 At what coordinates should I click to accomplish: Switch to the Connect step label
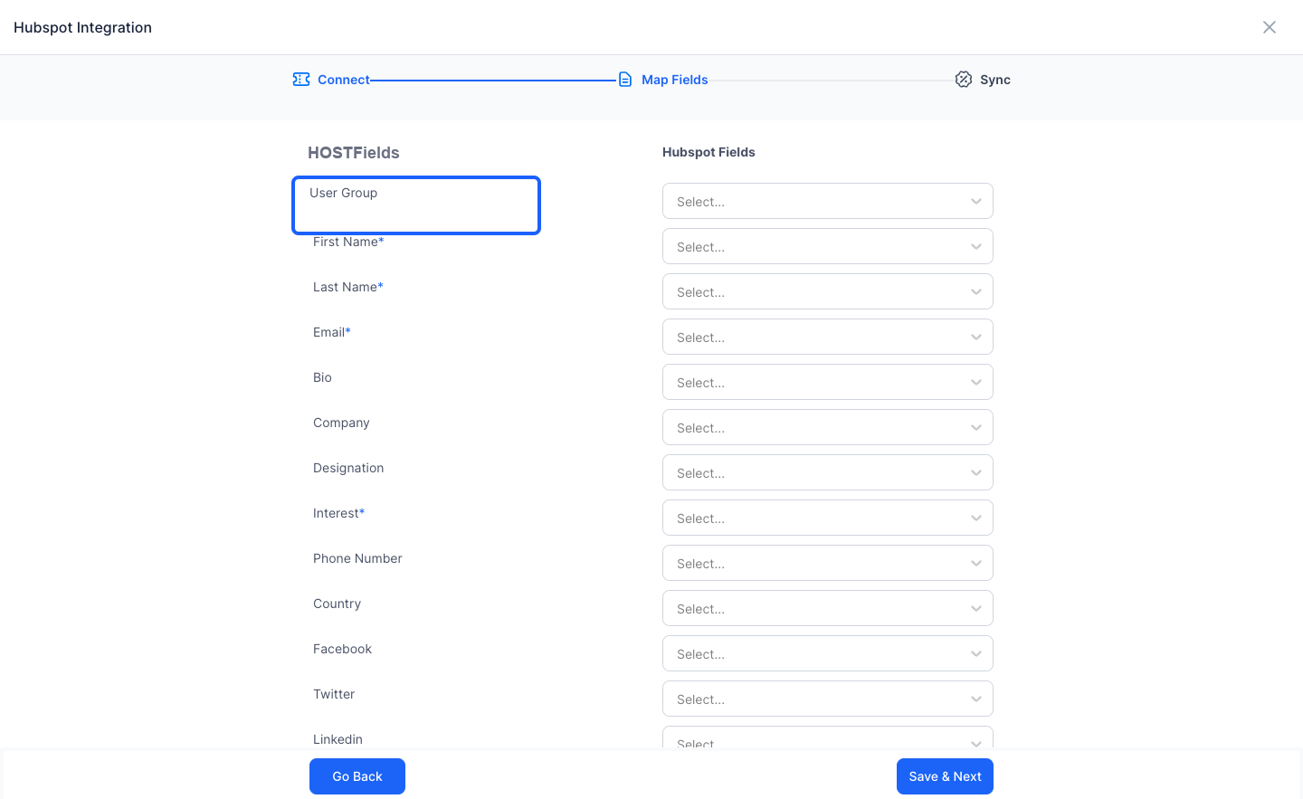pyautogui.click(x=344, y=80)
